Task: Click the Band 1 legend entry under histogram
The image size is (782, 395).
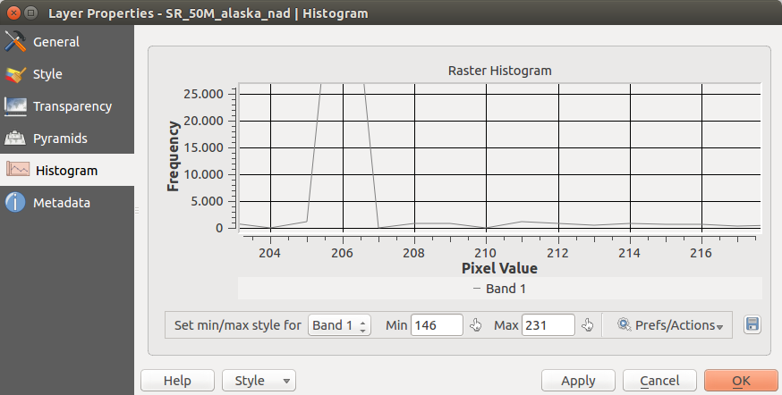Action: (499, 289)
